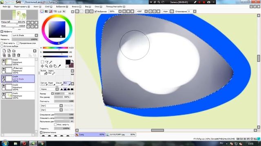Create a new linework vector layer
This screenshot has height=146, width=261.
click(x=9, y=51)
